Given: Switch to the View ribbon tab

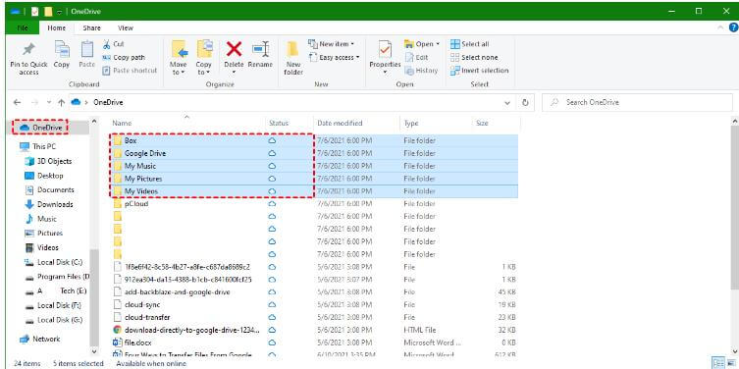Looking at the screenshot, I should 126,27.
